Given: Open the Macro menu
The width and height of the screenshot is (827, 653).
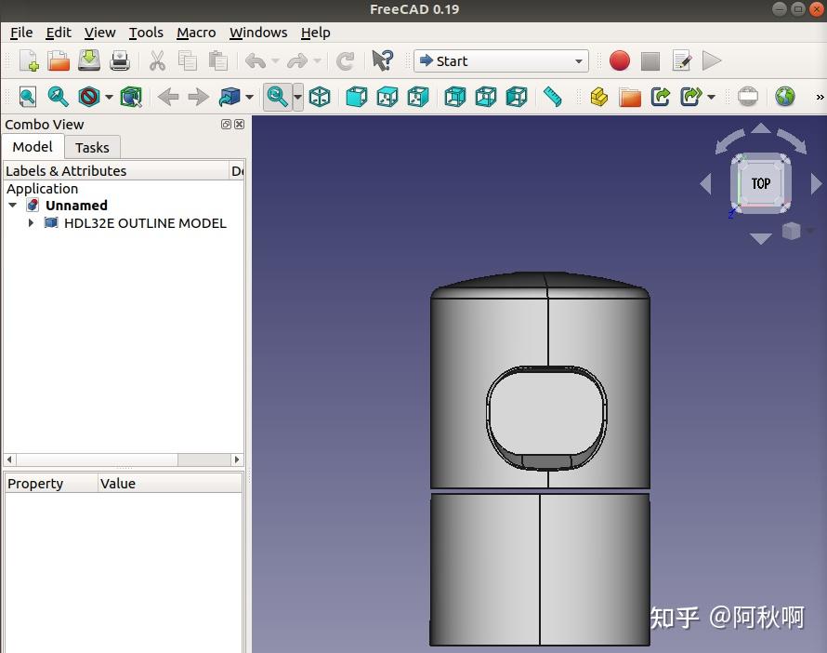Looking at the screenshot, I should pos(196,33).
